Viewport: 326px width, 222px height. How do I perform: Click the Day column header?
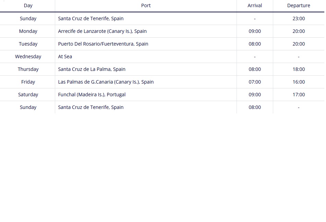(x=28, y=5)
